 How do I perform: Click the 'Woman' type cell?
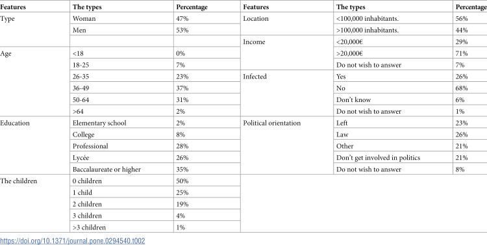tap(122, 19)
